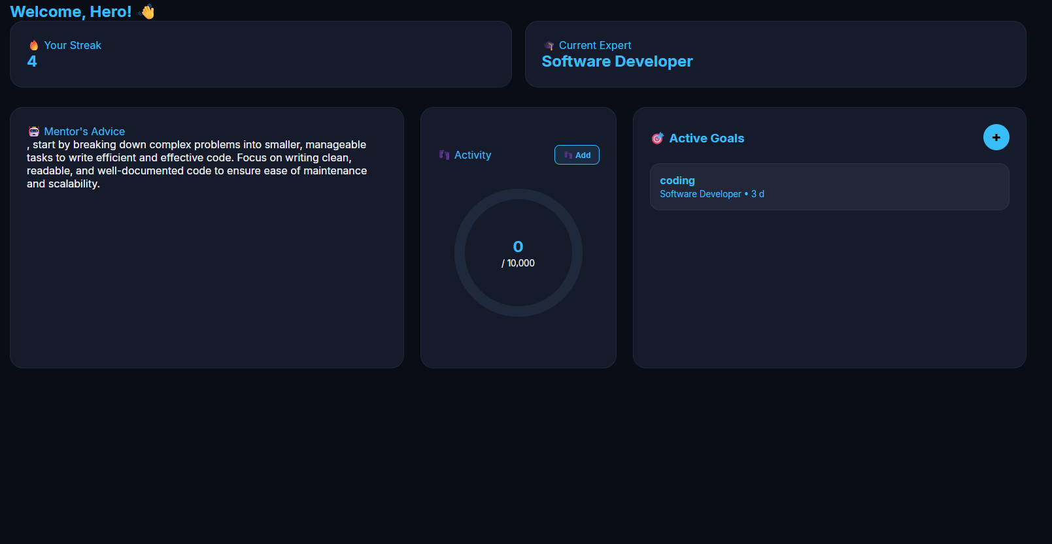This screenshot has height=544, width=1052.
Task: Click the 'Welcome, Hero!' heading
Action: (x=71, y=12)
